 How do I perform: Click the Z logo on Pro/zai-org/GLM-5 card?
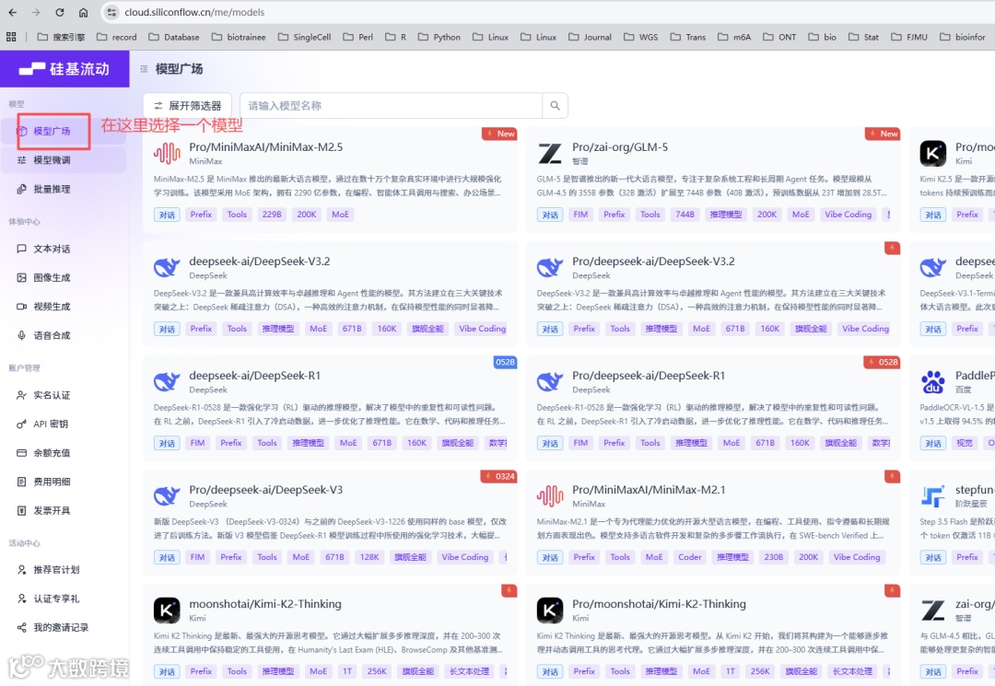(549, 154)
